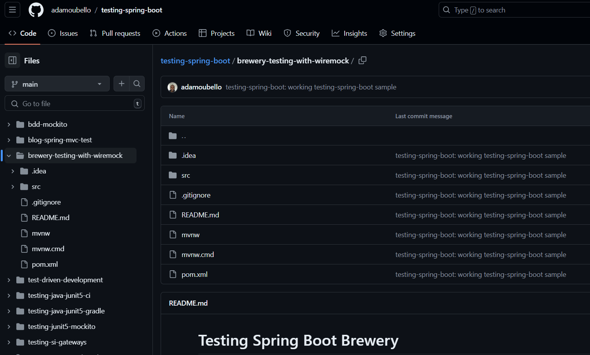Click adamoubello's avatar in the commit bar
Image resolution: width=590 pixels, height=355 pixels.
pyautogui.click(x=173, y=87)
